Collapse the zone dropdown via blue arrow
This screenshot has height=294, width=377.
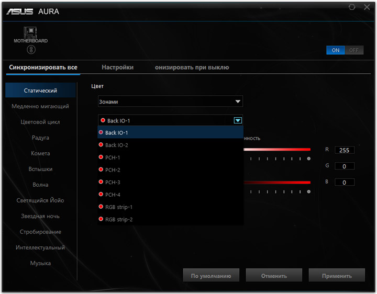[x=238, y=120]
